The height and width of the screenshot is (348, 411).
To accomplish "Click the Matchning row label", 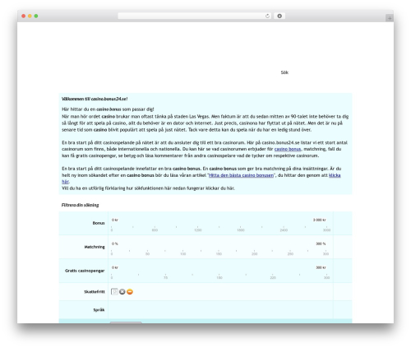I will coord(95,247).
